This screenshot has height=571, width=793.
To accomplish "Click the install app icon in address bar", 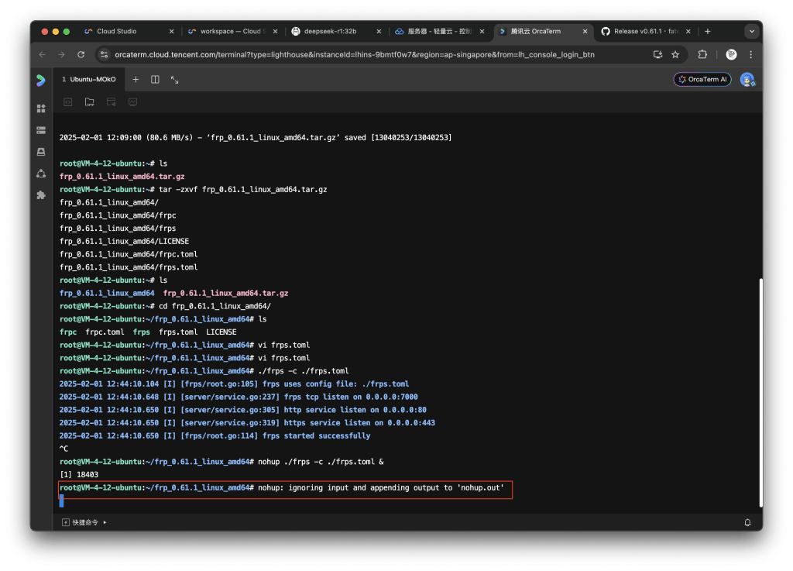I will tap(657, 55).
